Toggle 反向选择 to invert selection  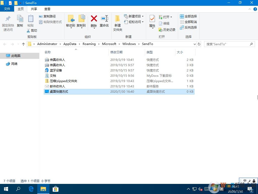(x=188, y=27)
